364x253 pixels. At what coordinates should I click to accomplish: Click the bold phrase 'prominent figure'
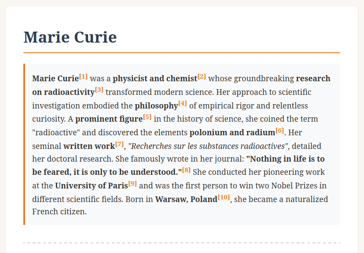click(109, 119)
